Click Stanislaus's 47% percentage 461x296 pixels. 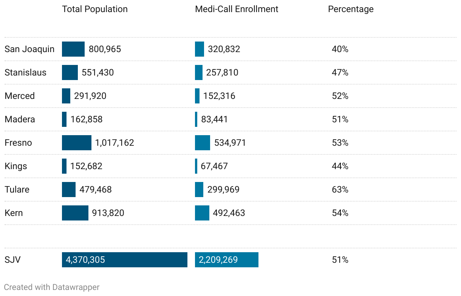340,72
